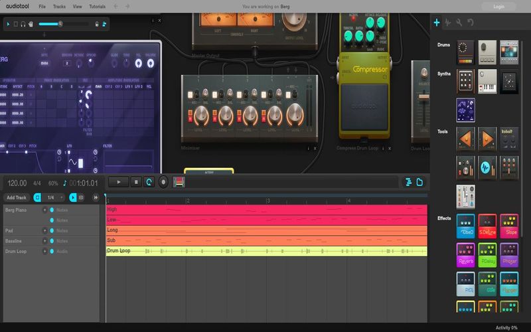The image size is (531, 332).
Task: Adjust the desktop zoom slider
Action: tap(64, 24)
